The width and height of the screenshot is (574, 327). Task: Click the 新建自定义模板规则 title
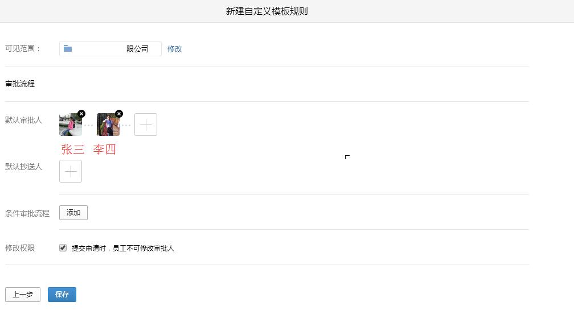pyautogui.click(x=267, y=11)
